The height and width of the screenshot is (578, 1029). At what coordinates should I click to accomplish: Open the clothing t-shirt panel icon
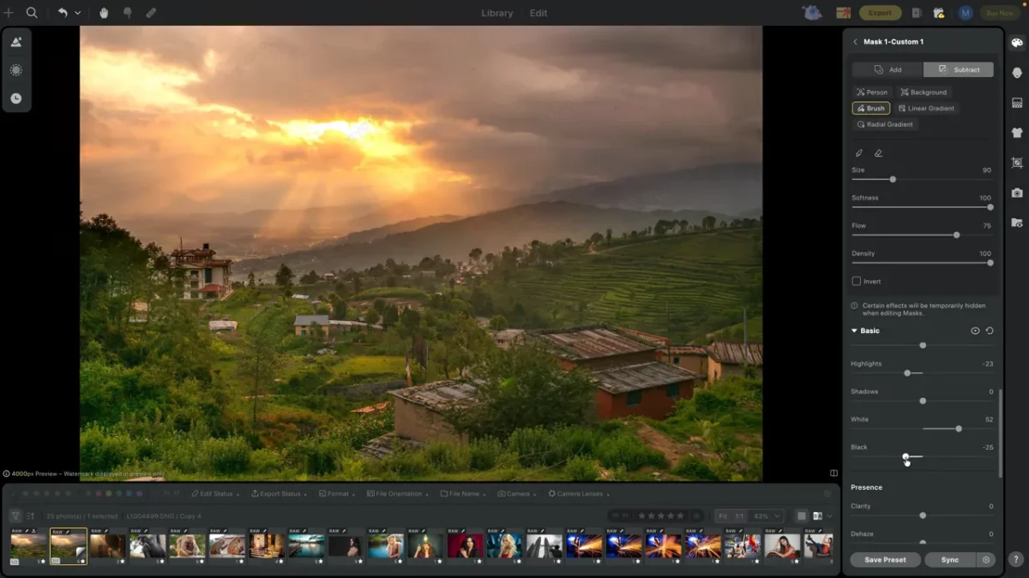pos(1017,133)
